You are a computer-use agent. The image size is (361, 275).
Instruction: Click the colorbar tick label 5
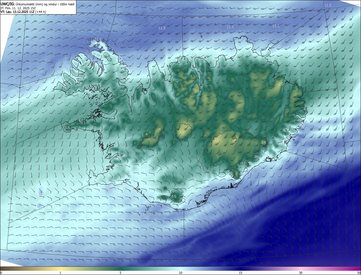120,273
